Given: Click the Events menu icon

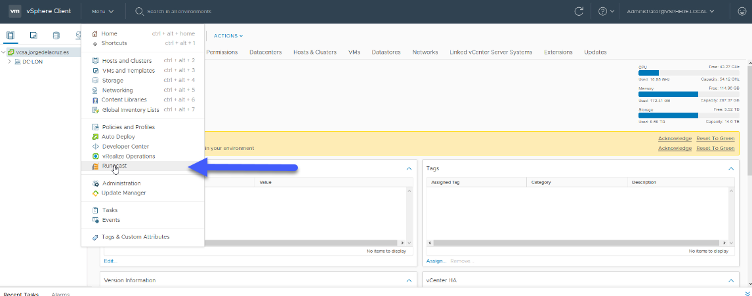Looking at the screenshot, I should (x=95, y=220).
